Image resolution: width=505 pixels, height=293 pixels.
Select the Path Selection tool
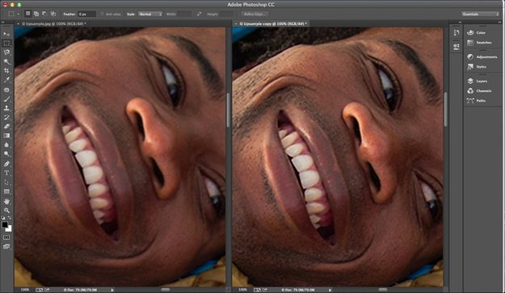point(6,182)
